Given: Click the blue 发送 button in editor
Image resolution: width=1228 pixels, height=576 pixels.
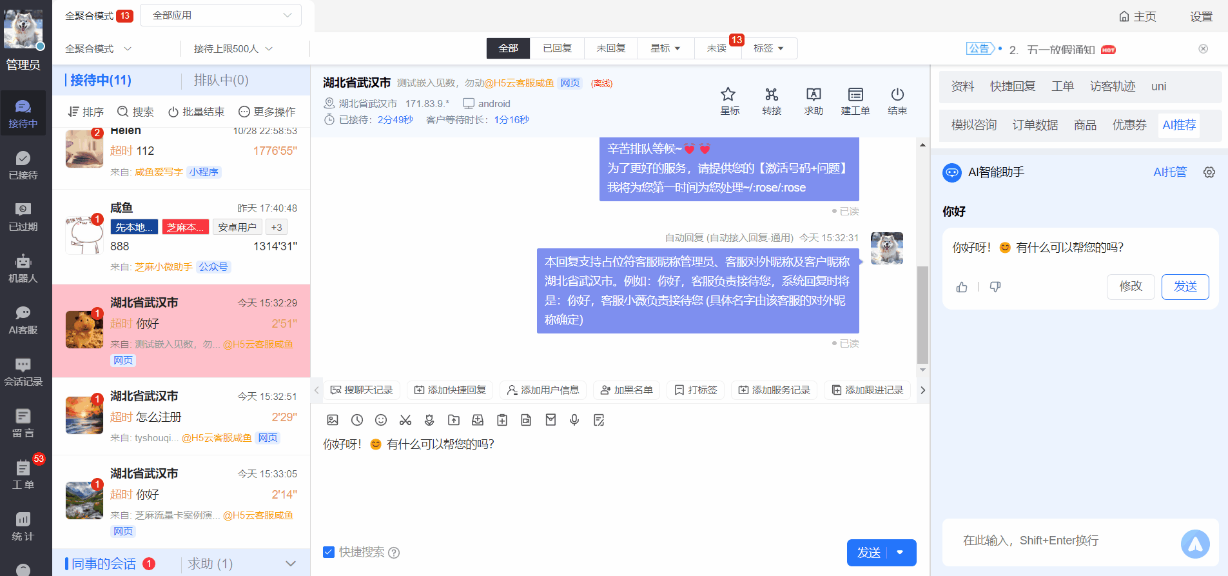Looking at the screenshot, I should 868,553.
